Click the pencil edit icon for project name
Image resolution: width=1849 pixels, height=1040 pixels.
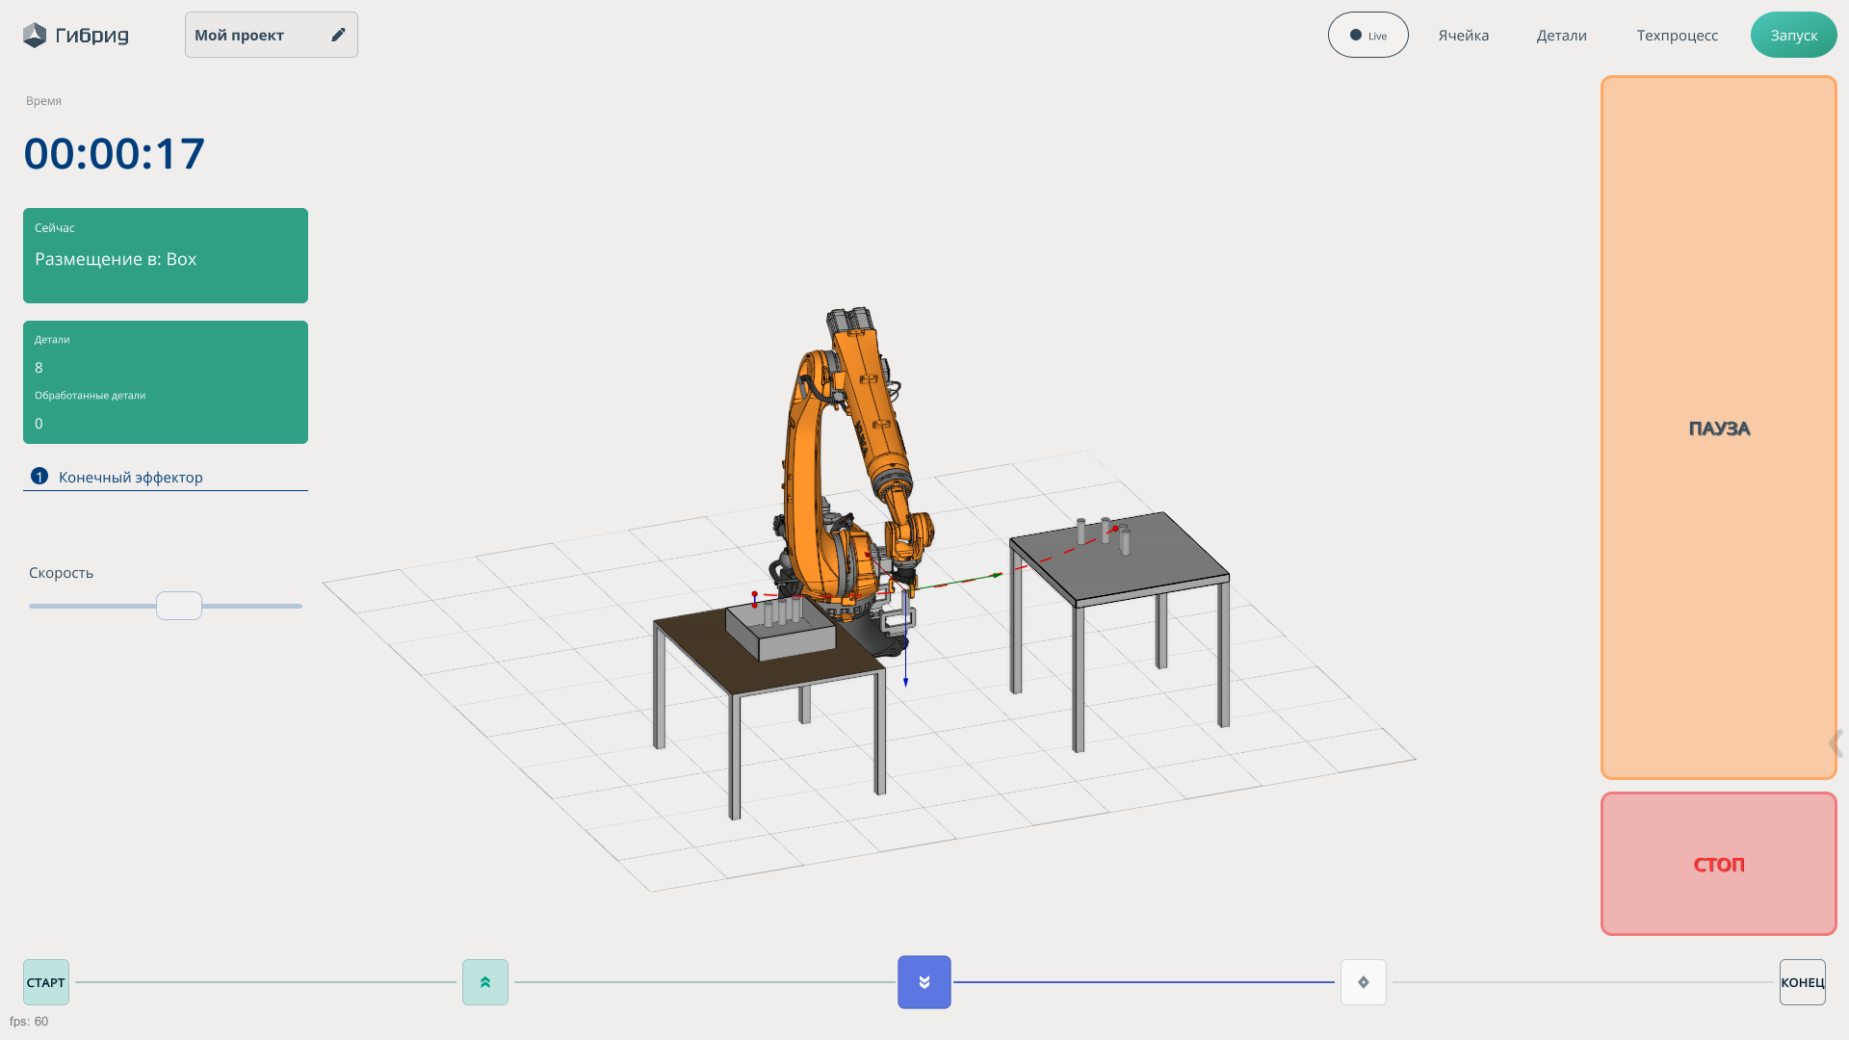(338, 35)
